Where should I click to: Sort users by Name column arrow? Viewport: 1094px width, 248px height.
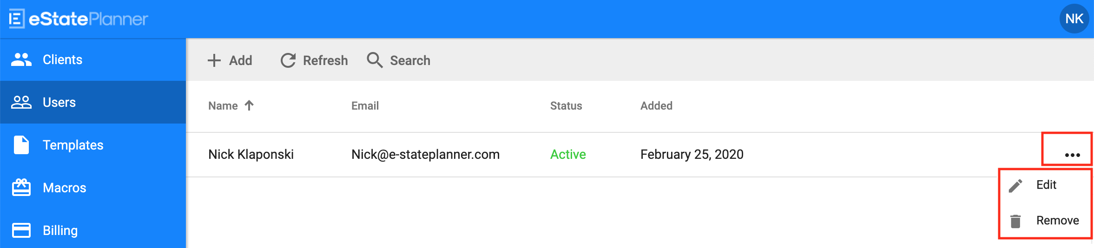click(x=249, y=105)
